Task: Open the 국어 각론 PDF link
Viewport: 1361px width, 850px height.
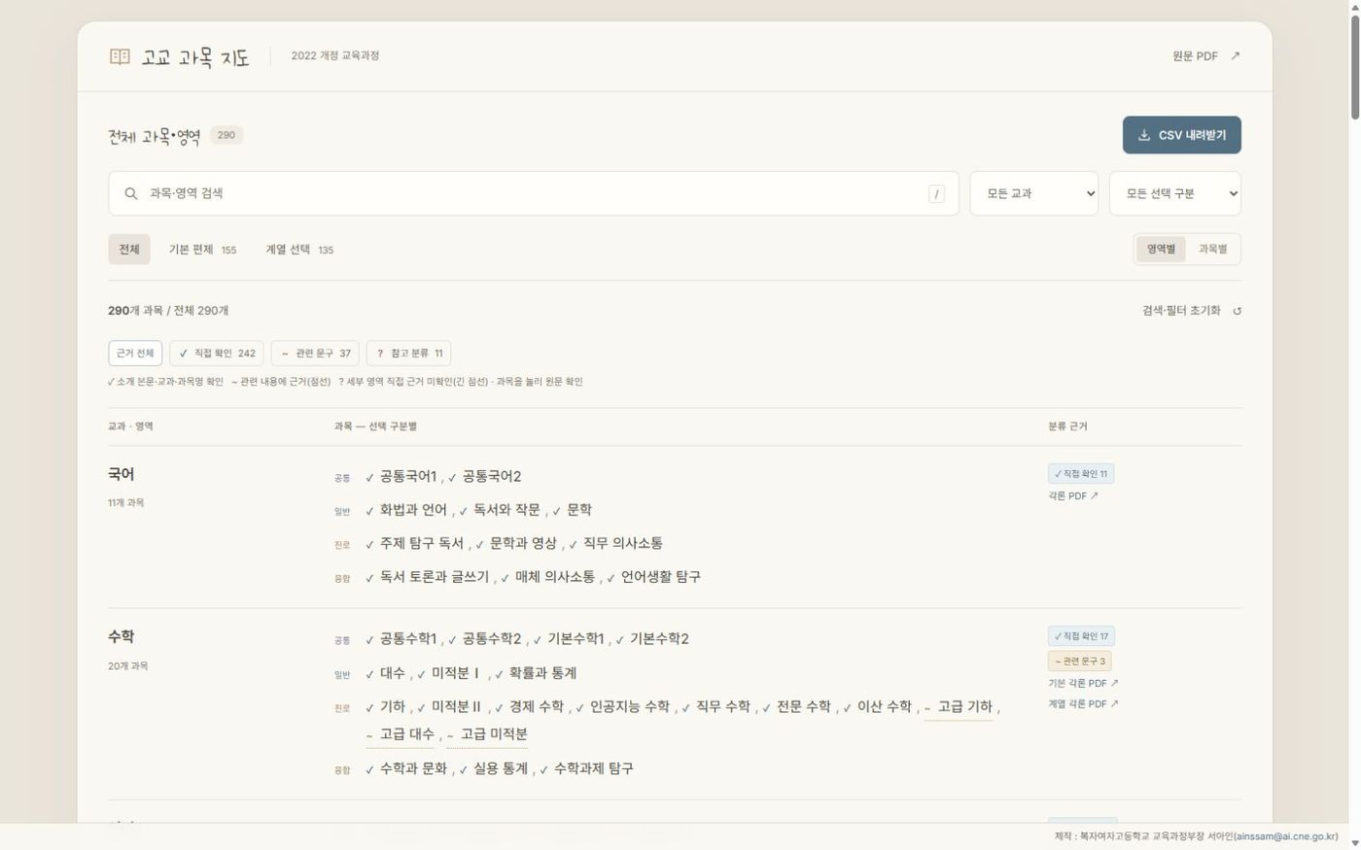Action: 1073,496
